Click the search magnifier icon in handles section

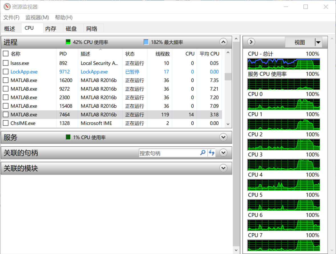pos(203,153)
